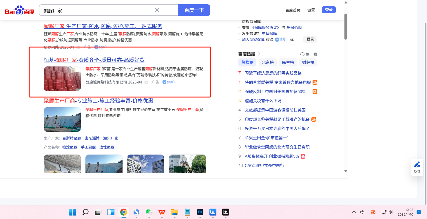
Task: Click the page vertical scrollbar thumb
Action: click(x=345, y=26)
